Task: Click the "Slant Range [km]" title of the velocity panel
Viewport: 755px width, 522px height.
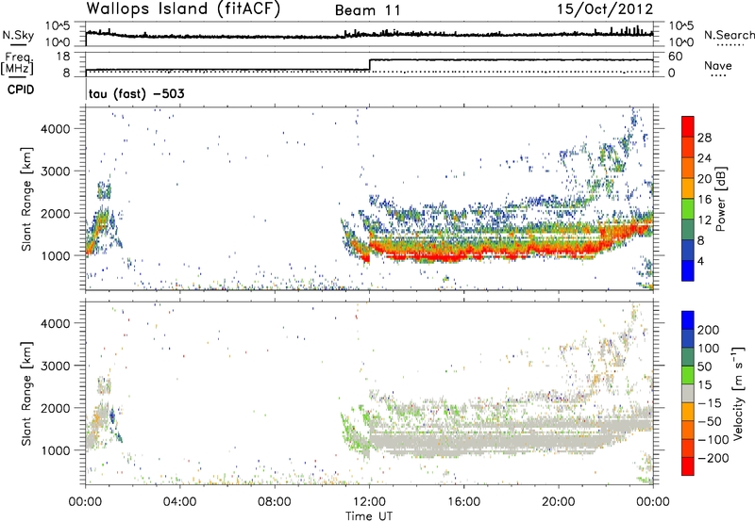Action: 26,393
